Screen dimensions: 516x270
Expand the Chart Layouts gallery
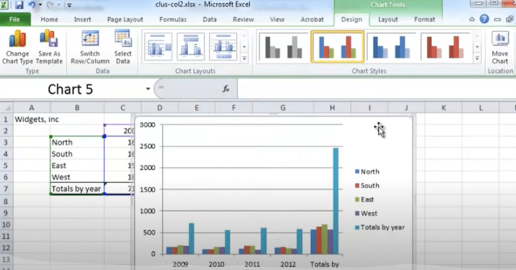click(x=244, y=59)
